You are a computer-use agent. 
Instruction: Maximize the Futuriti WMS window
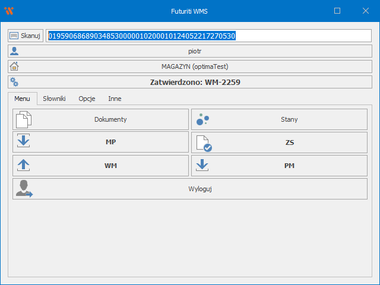(x=337, y=11)
